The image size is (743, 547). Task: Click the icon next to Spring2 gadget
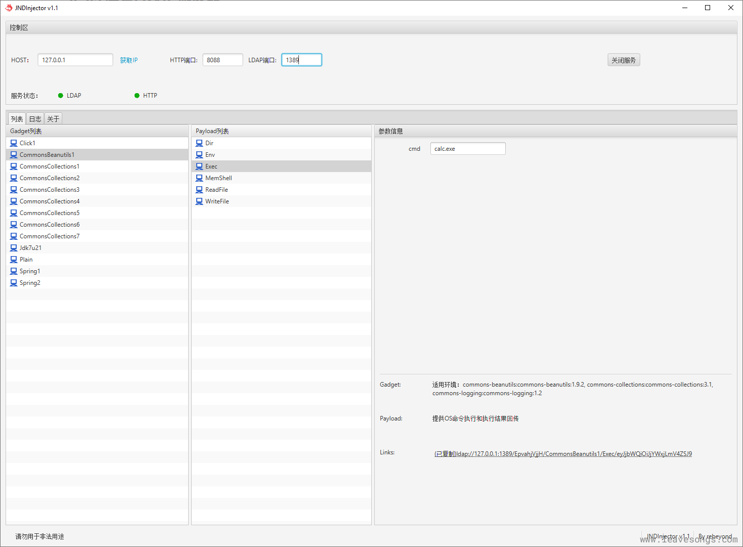14,283
